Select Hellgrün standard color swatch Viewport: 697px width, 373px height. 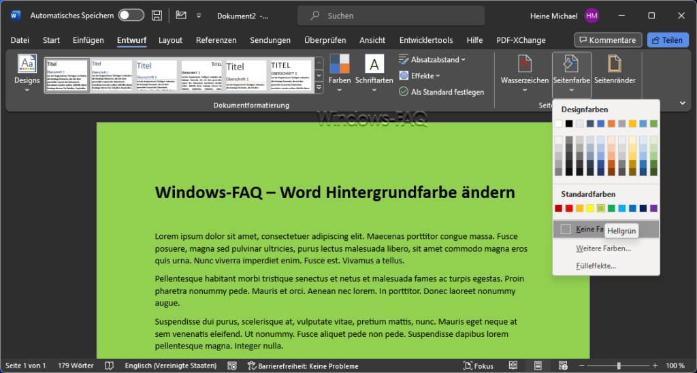600,208
